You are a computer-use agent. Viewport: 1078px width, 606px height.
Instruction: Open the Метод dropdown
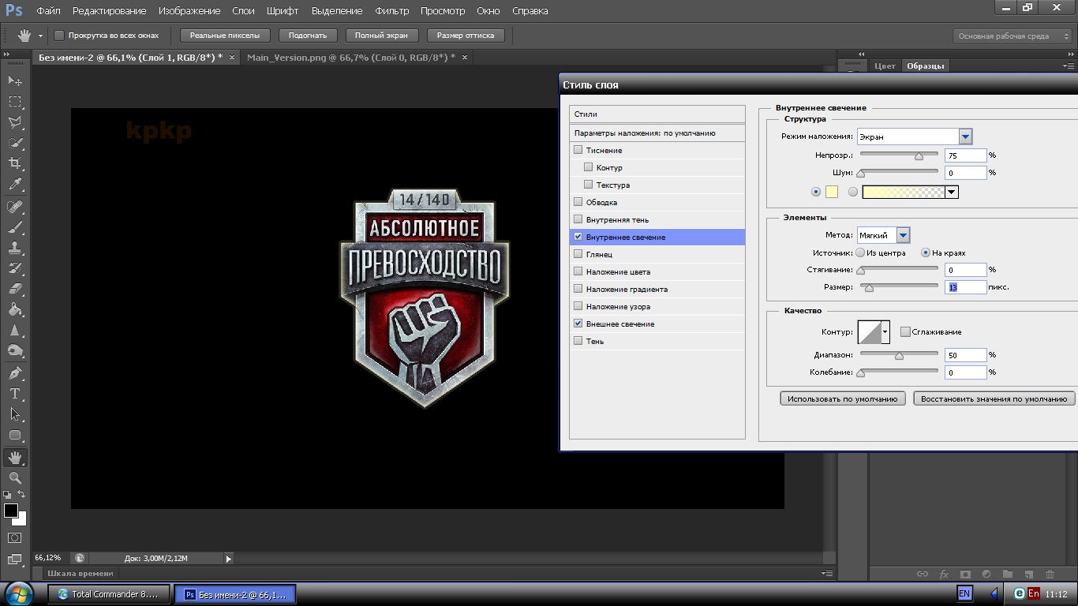tap(903, 235)
